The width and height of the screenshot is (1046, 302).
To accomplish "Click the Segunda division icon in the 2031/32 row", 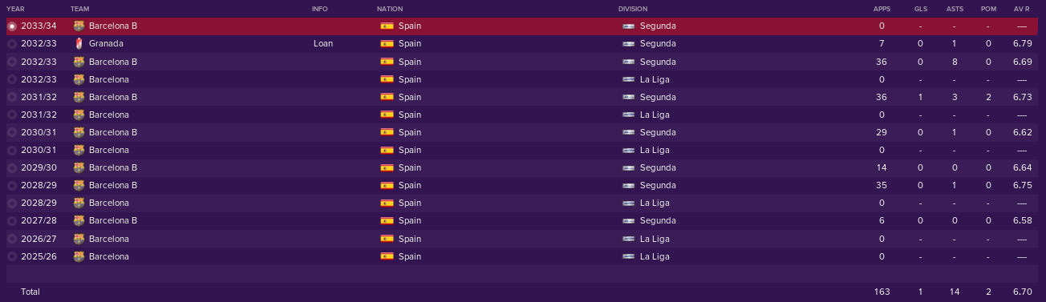I will [629, 96].
